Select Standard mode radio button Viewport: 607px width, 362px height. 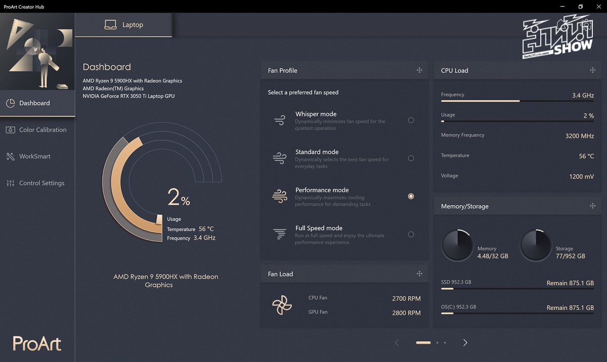coord(411,158)
